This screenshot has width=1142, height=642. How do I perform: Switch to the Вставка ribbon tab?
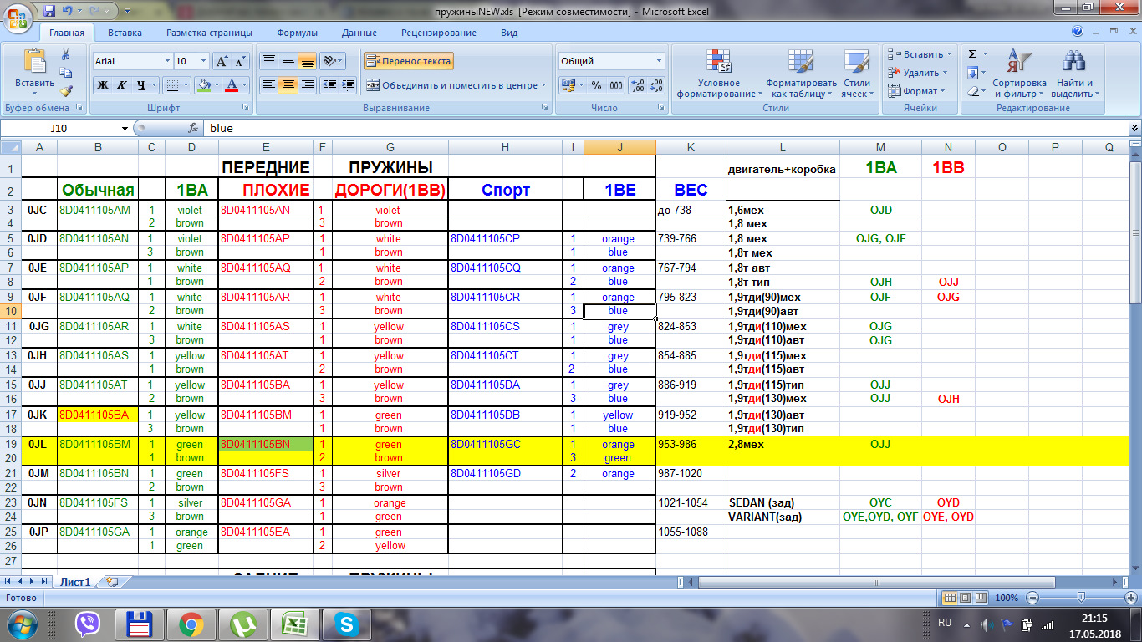pos(125,33)
